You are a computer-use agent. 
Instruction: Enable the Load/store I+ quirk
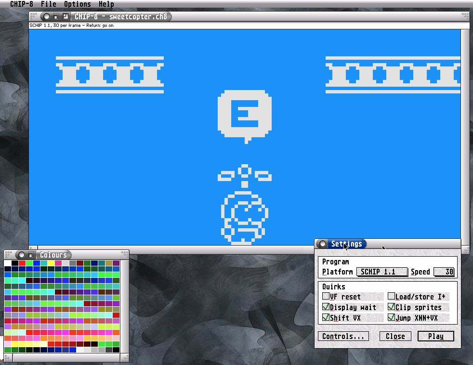[391, 296]
